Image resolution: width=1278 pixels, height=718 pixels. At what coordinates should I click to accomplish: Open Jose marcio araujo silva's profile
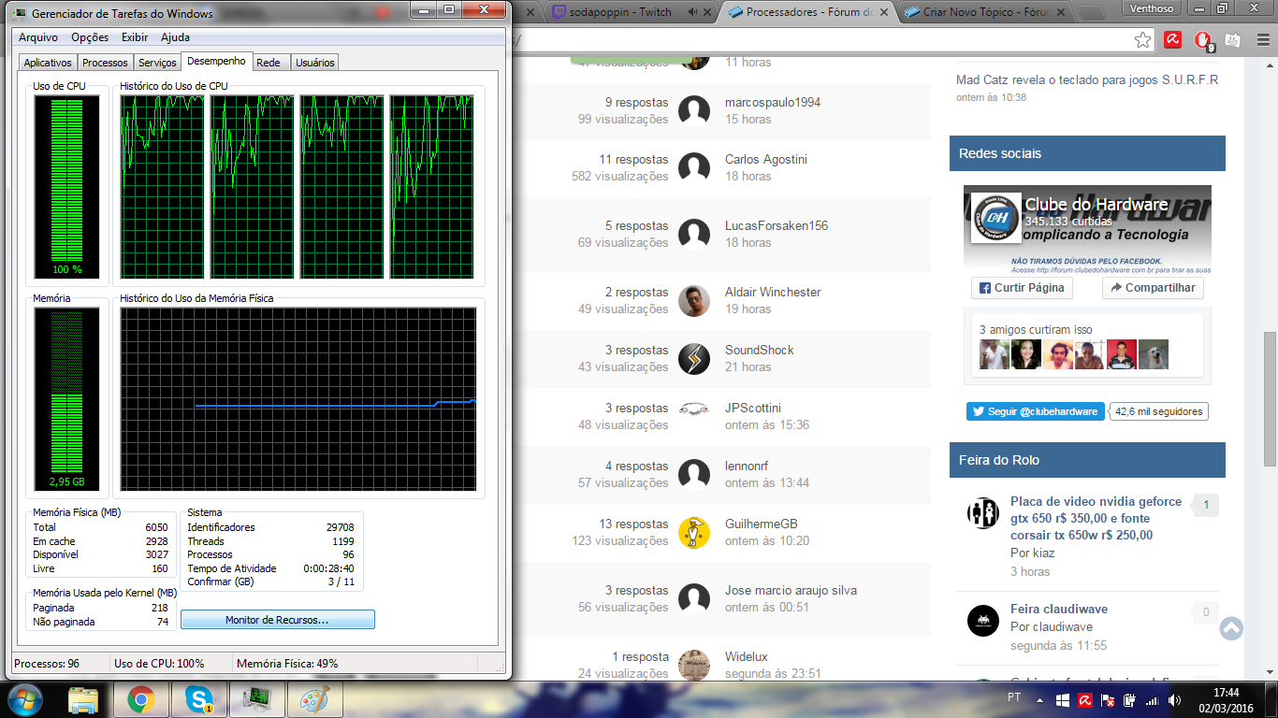click(791, 590)
